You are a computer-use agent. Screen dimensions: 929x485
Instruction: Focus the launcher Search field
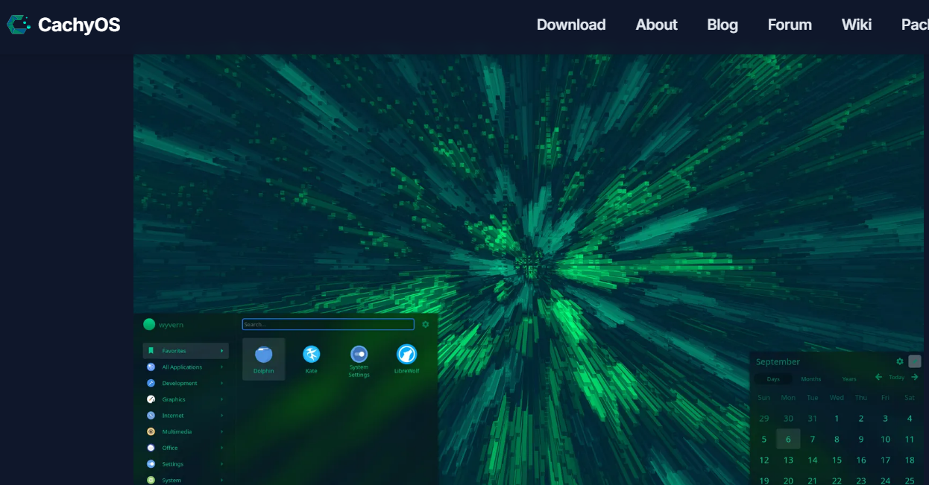[x=328, y=324]
